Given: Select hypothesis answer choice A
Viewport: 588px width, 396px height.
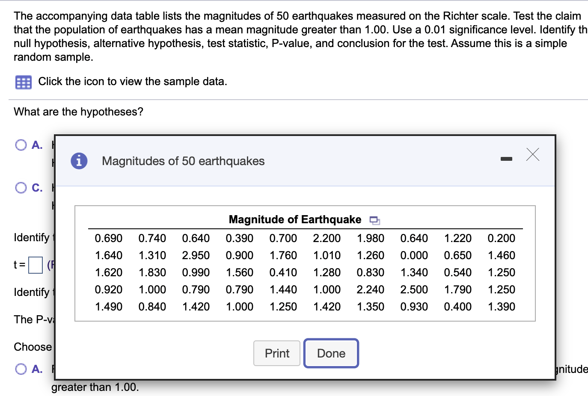Looking at the screenshot, I should point(21,145).
